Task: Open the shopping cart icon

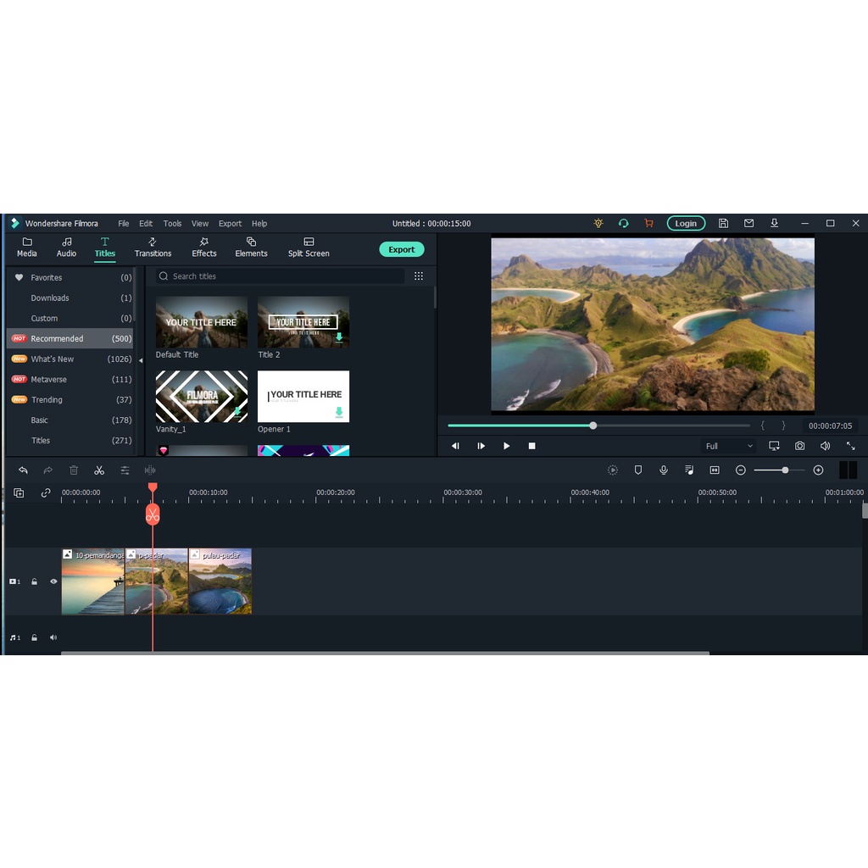Action: click(648, 224)
